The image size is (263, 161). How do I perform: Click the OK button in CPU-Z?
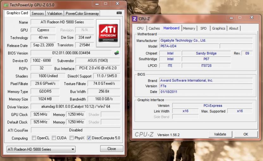pos(246,134)
